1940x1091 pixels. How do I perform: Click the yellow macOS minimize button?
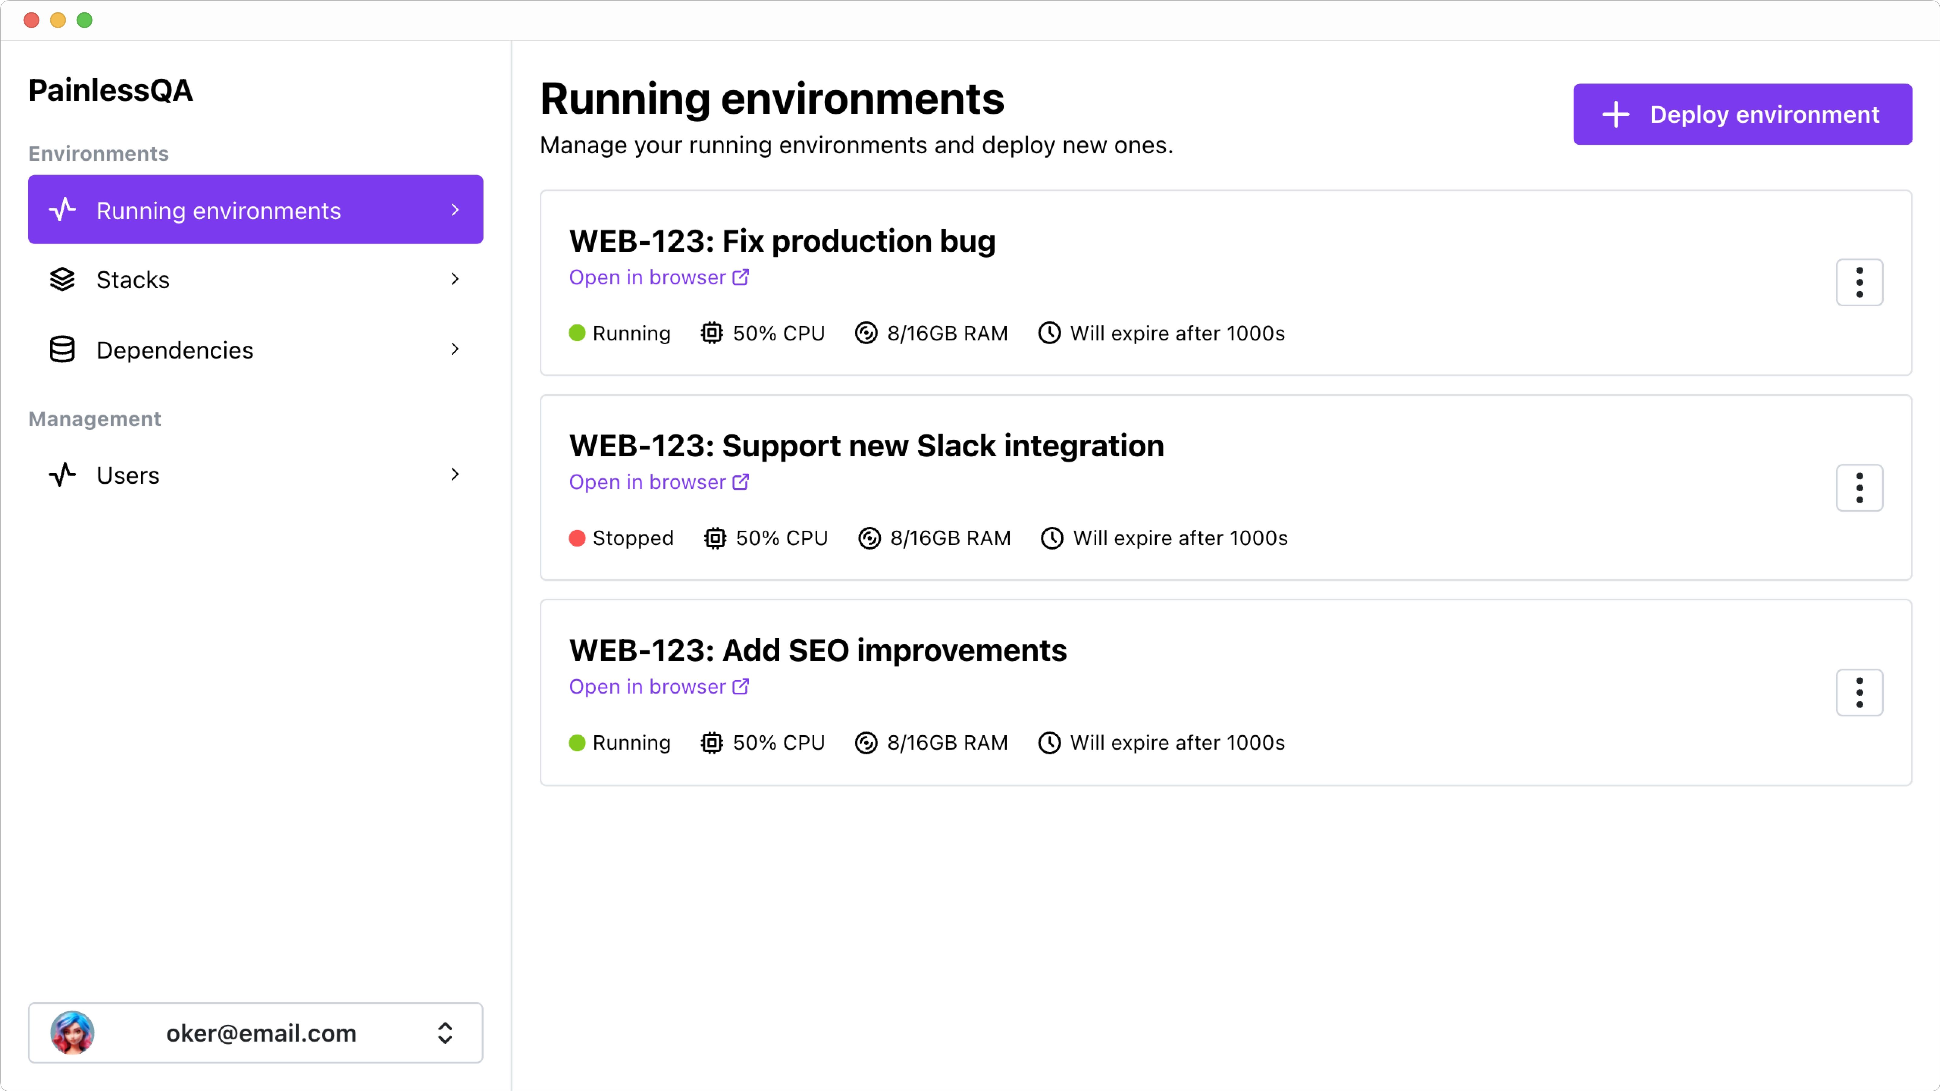pos(58,20)
